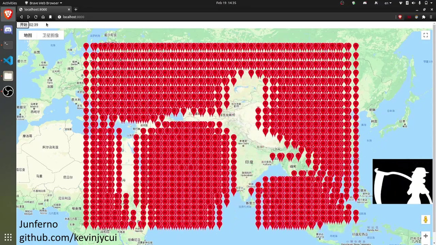Reload the localhost page

click(x=36, y=17)
